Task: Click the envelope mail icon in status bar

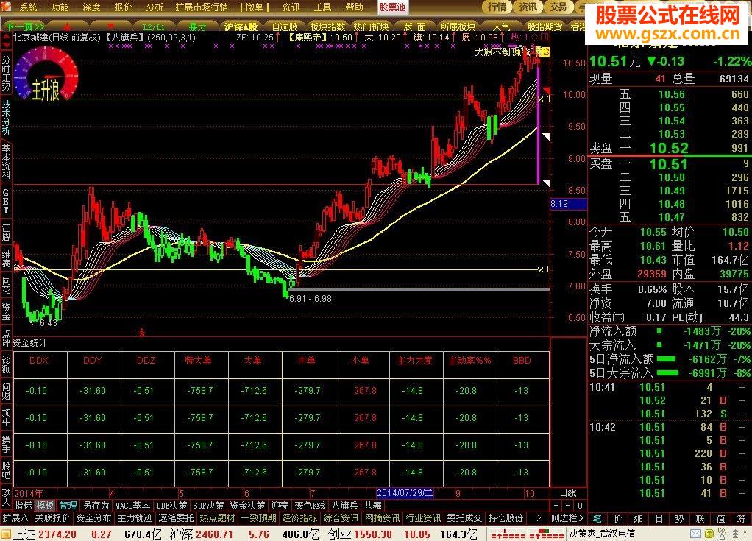Action: 695,534
